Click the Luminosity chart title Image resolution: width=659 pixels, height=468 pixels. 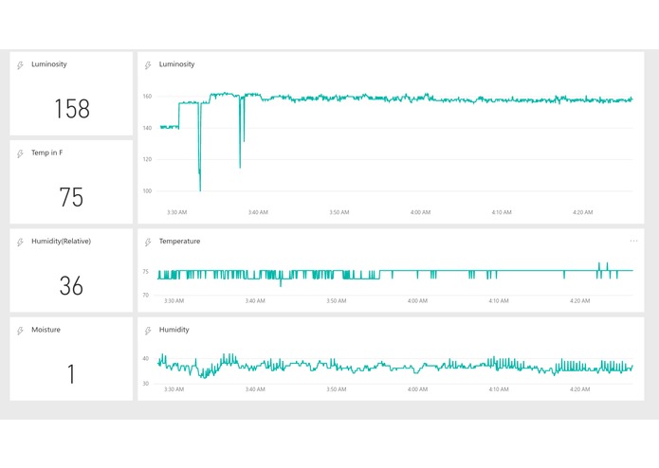(177, 64)
